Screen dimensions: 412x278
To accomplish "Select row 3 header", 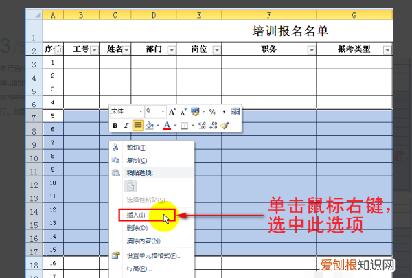I will coord(34,62).
